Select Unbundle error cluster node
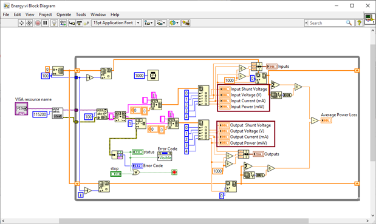 (x=117, y=155)
